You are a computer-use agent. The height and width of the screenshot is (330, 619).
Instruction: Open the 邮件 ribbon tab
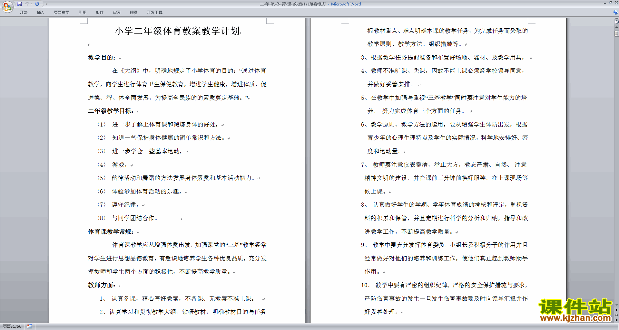pyautogui.click(x=100, y=13)
